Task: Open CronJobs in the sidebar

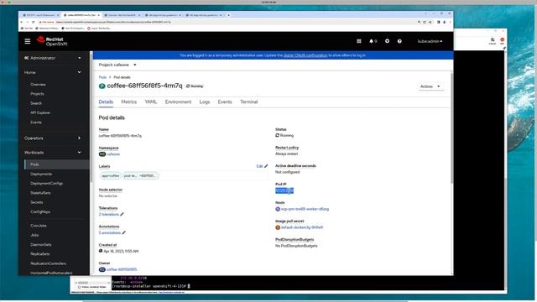Action: click(39, 226)
